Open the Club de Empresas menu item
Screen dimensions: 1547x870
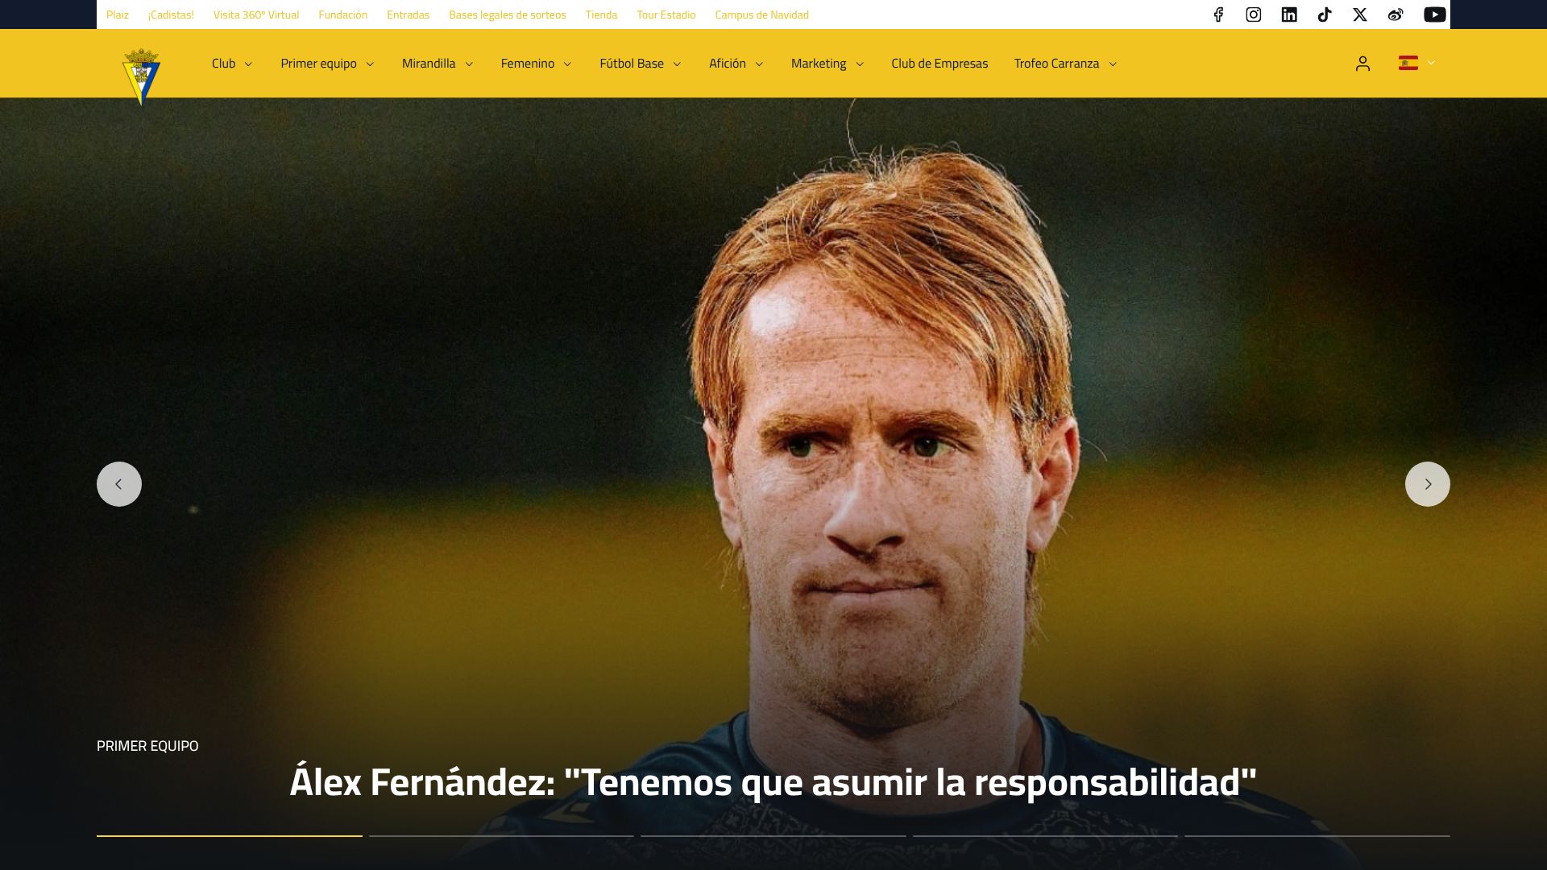coord(939,64)
